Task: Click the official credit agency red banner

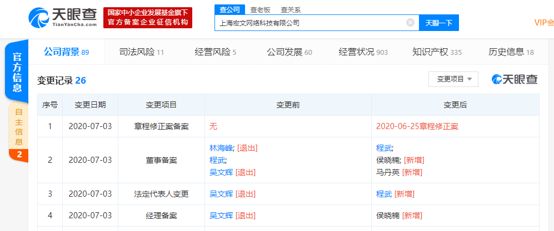Action: (149, 17)
